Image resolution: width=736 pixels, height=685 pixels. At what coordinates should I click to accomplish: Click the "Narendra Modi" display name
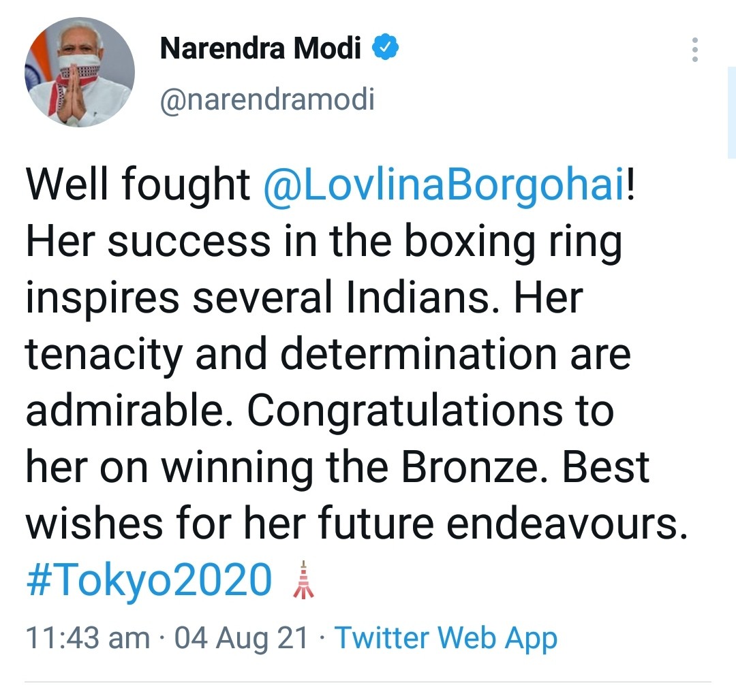tap(260, 49)
